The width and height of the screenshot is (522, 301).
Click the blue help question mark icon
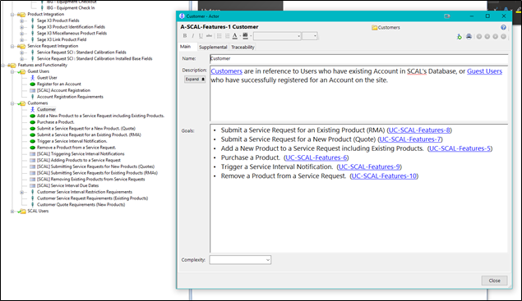(503, 27)
